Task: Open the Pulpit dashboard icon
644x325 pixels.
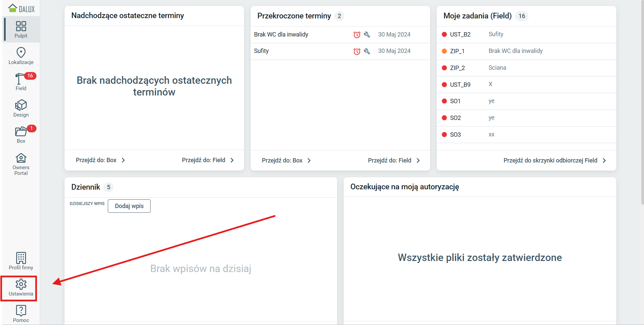Action: (x=21, y=29)
